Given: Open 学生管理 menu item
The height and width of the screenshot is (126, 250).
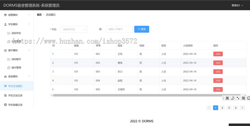Looking at the screenshot, I should tap(16, 42).
